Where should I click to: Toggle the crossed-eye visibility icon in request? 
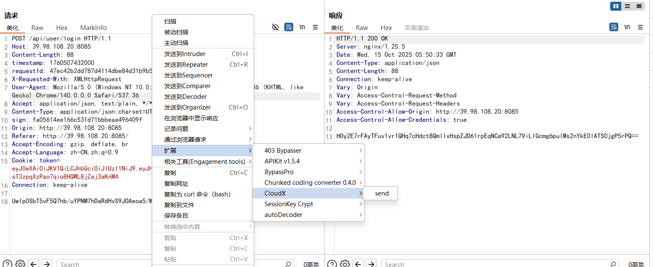(275, 27)
